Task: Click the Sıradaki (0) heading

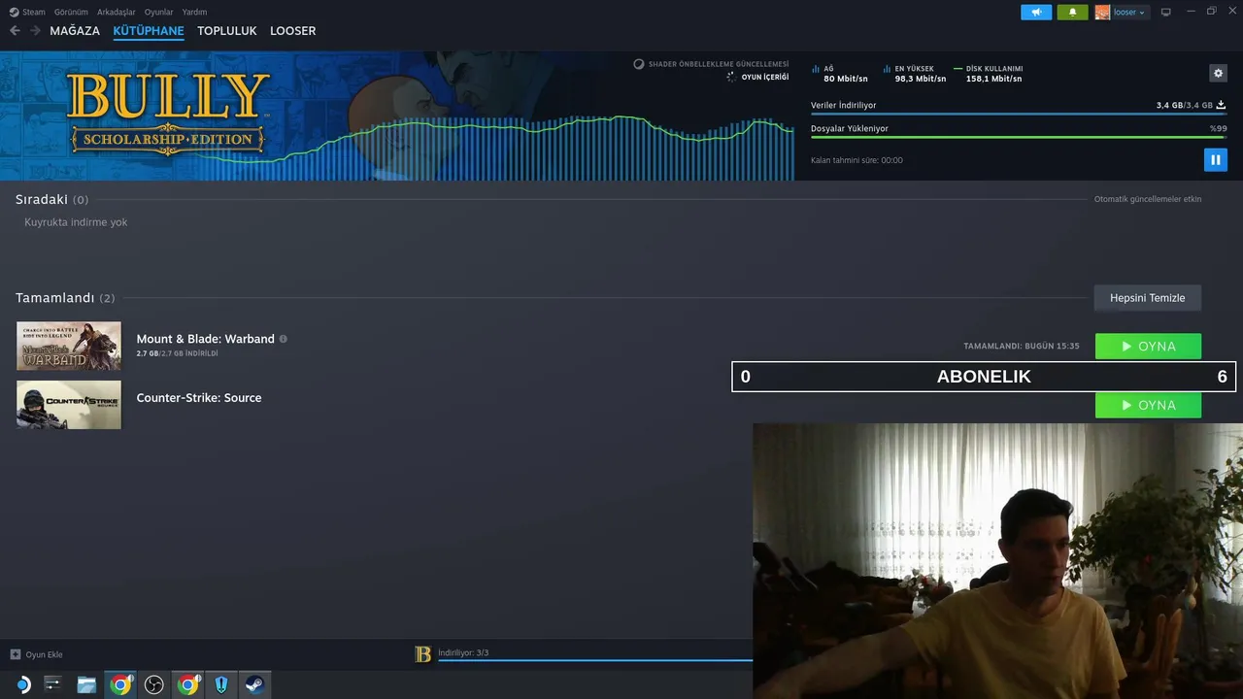Action: coord(51,199)
